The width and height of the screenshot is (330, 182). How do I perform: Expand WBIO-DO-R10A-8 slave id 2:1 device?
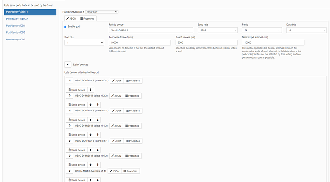click(69, 81)
